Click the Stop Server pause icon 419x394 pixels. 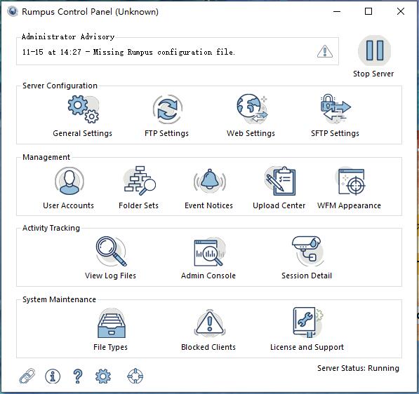374,50
